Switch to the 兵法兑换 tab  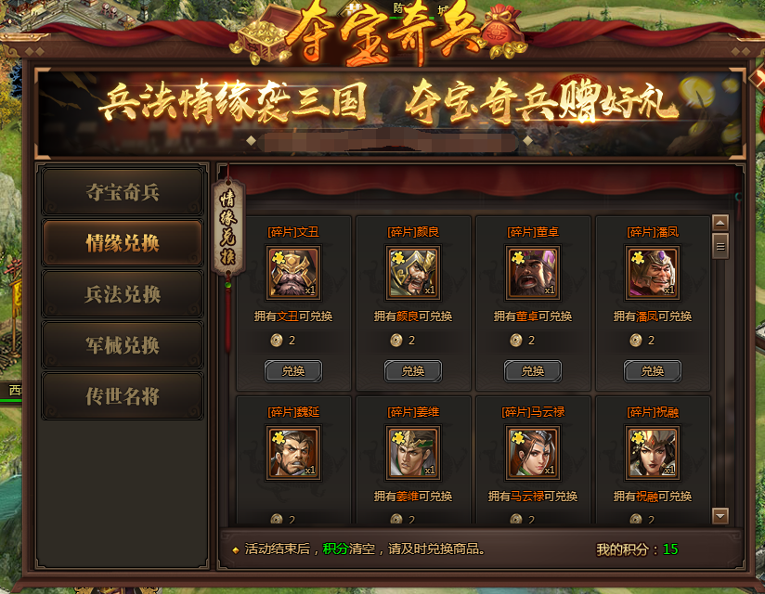point(123,294)
